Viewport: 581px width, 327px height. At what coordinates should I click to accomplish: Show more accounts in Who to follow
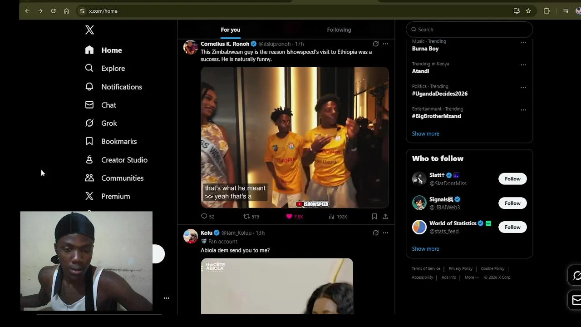(x=425, y=249)
